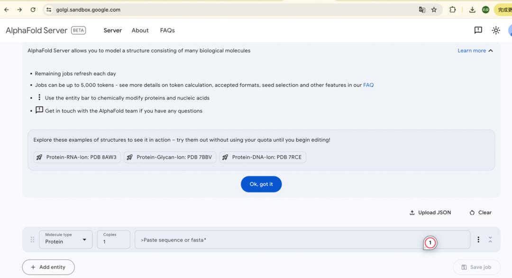The image size is (512, 278).
Task: Click the Upload JSON button
Action: [430, 213]
